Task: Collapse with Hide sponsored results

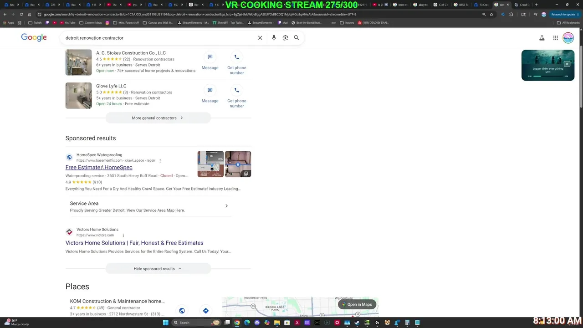Action: [158, 269]
